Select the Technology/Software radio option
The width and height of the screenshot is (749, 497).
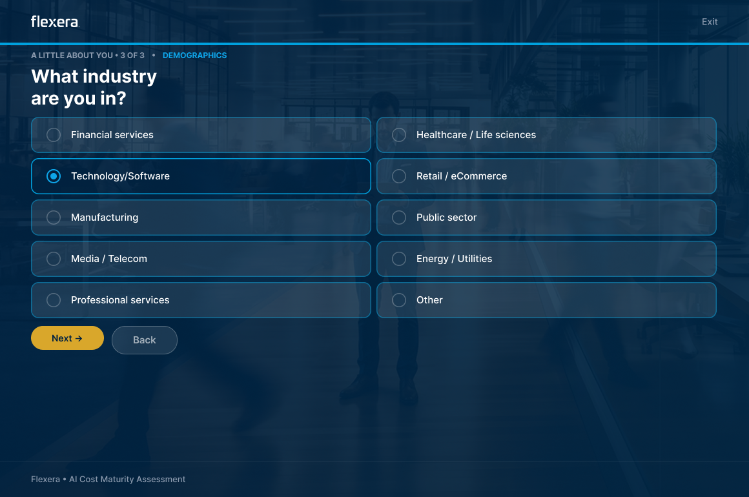click(201, 176)
